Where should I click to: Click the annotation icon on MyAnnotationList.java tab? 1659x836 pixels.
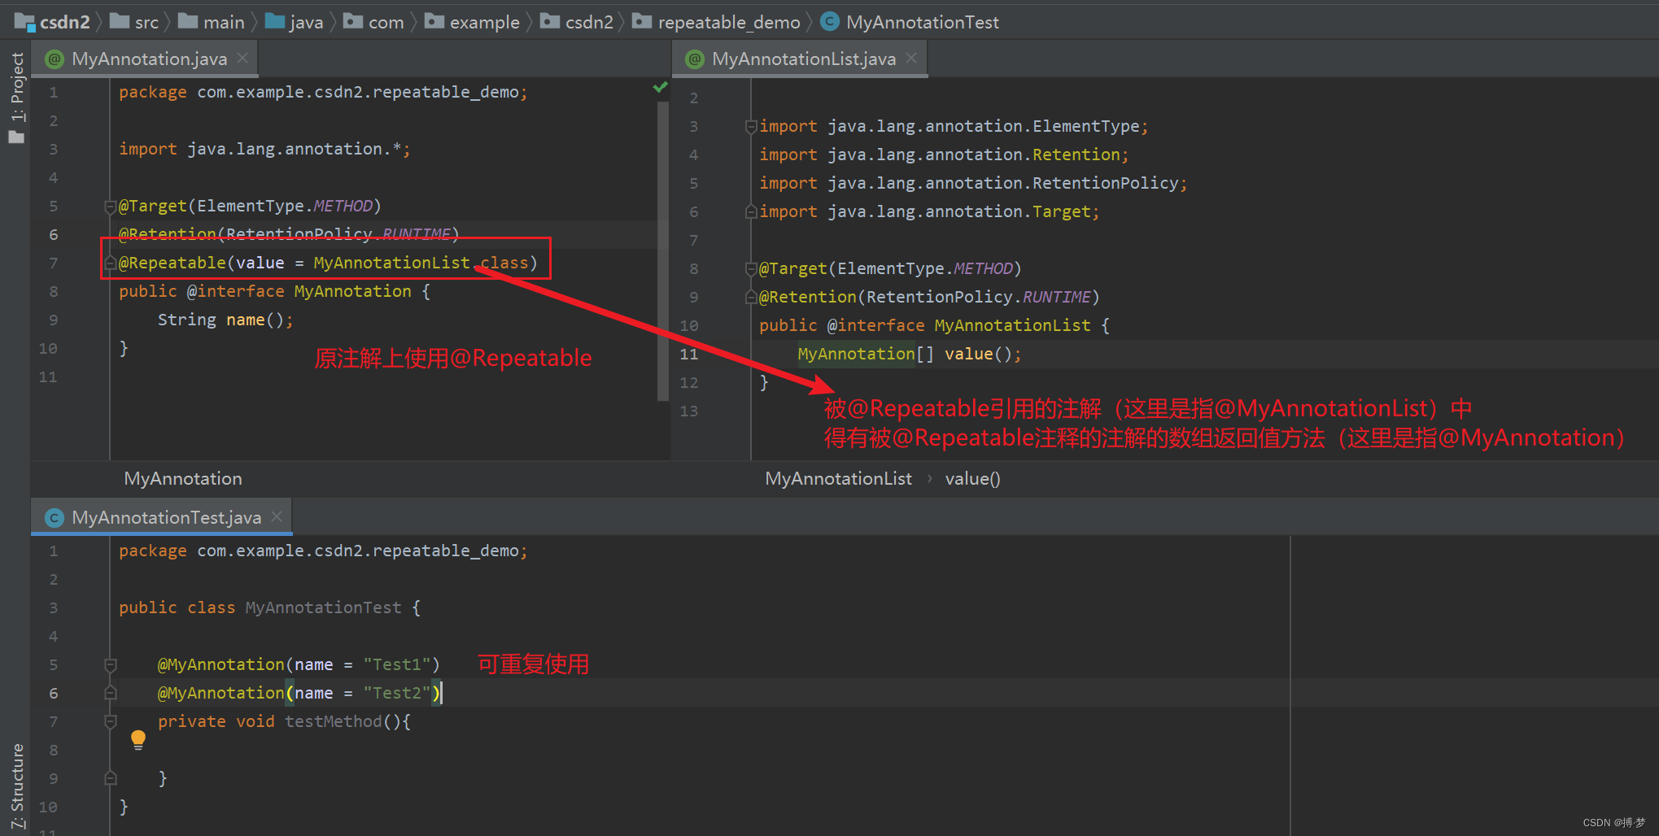(x=695, y=59)
